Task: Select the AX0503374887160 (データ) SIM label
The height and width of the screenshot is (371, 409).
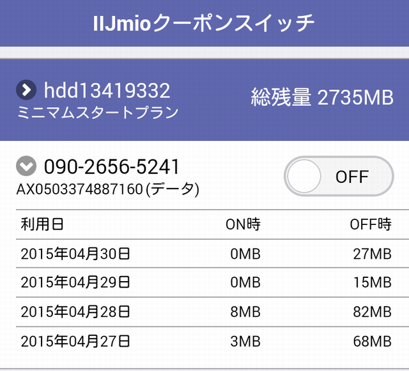Action: click(x=108, y=189)
